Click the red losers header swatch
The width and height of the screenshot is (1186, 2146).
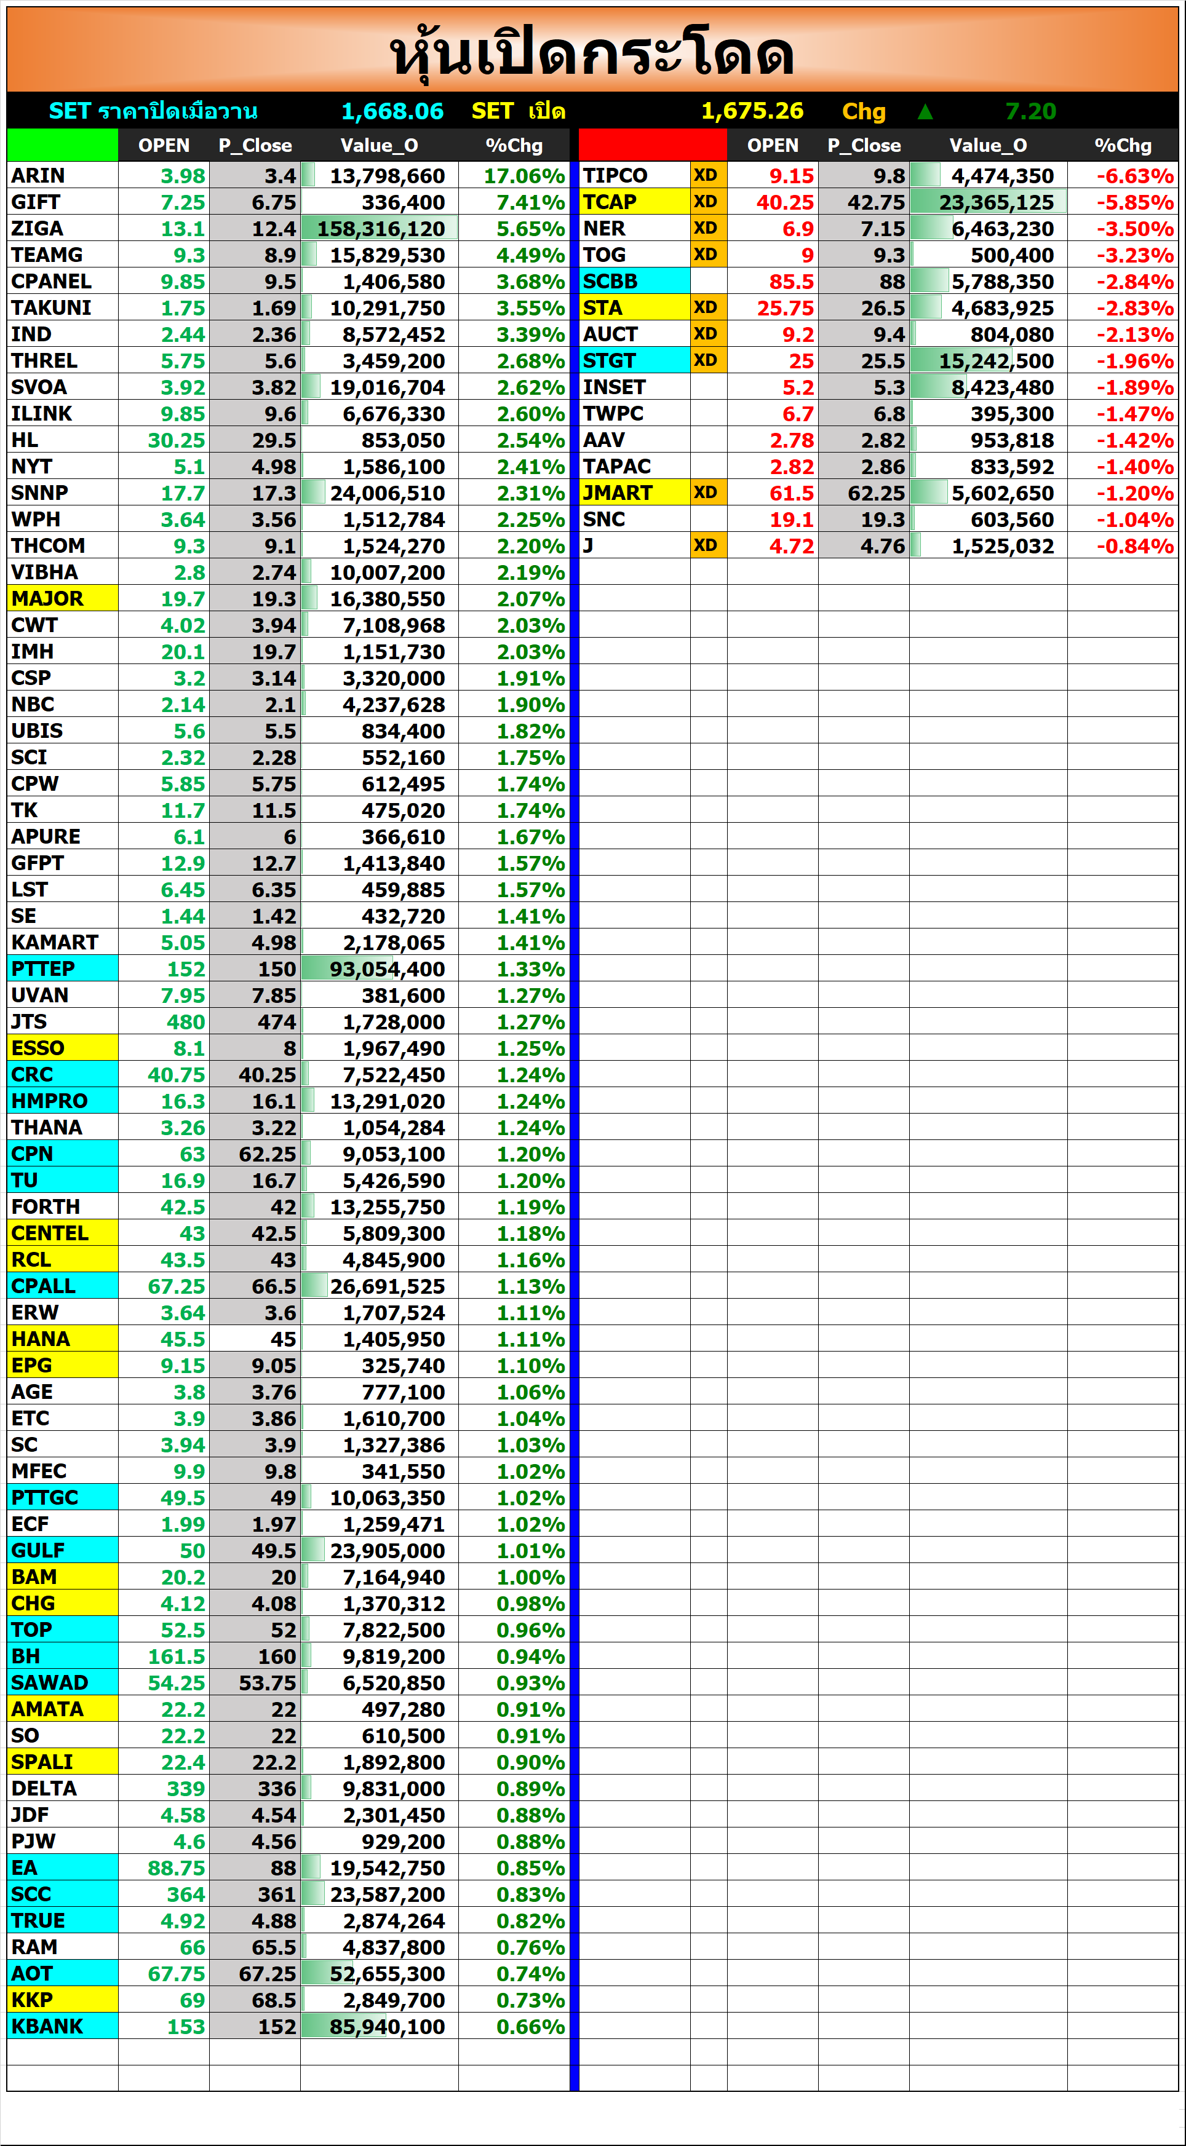pyautogui.click(x=653, y=145)
